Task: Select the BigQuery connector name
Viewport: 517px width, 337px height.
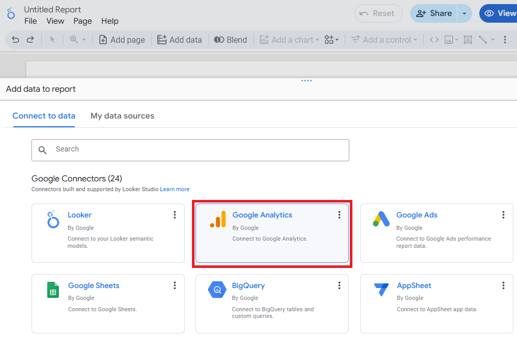Action: pyautogui.click(x=248, y=285)
